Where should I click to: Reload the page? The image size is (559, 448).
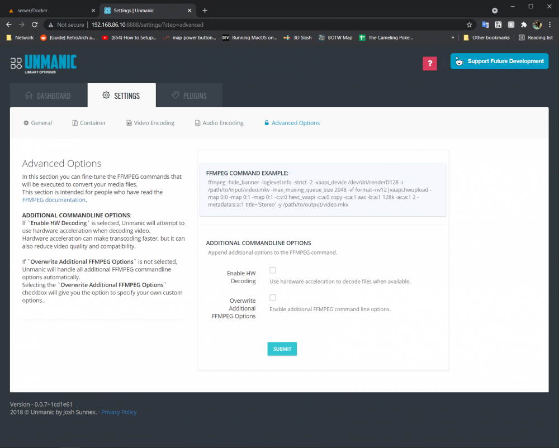coord(35,25)
